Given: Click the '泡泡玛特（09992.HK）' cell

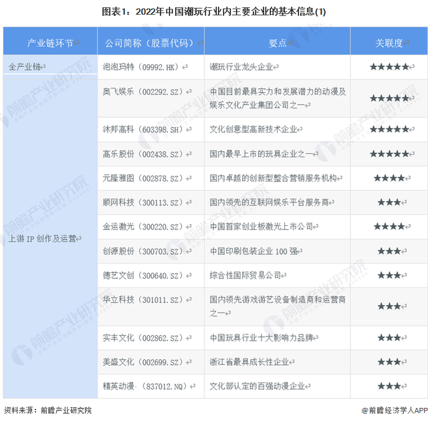Looking at the screenshot, I should (150, 67).
